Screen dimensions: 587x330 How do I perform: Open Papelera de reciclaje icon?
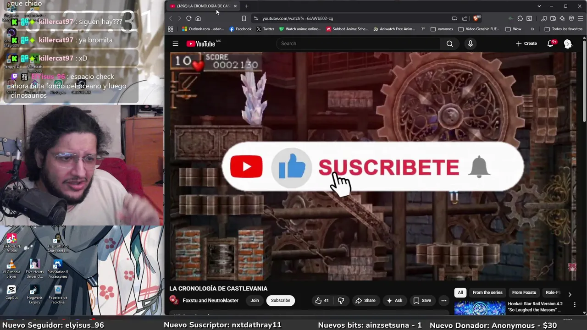coord(58,295)
